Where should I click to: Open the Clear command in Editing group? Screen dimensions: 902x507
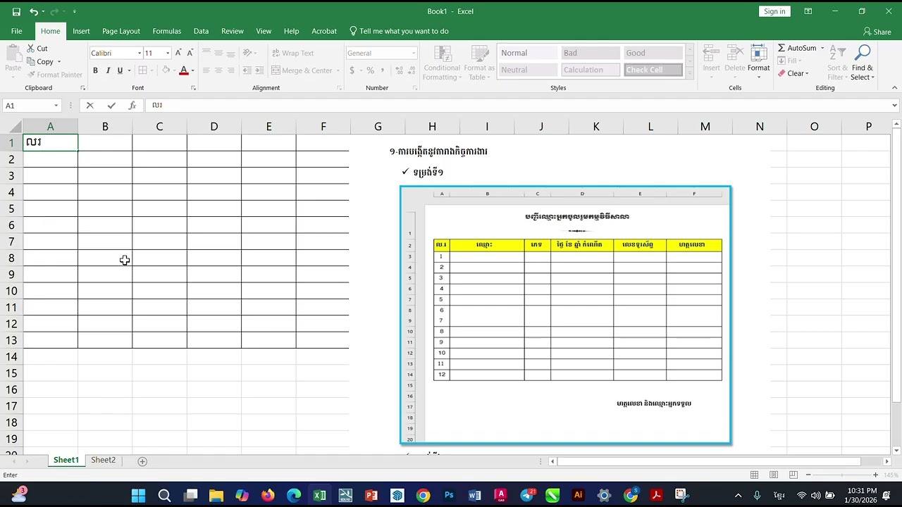793,73
